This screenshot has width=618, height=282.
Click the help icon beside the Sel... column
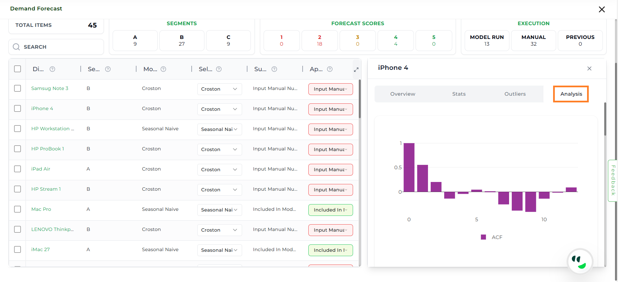(x=219, y=69)
